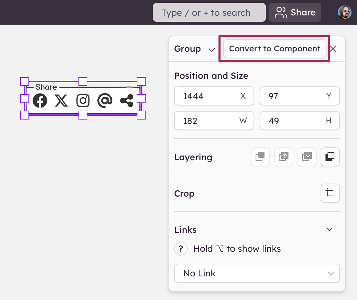Screen dimensions: 357x300
Task: Open the No Link dropdown
Action: 257,273
